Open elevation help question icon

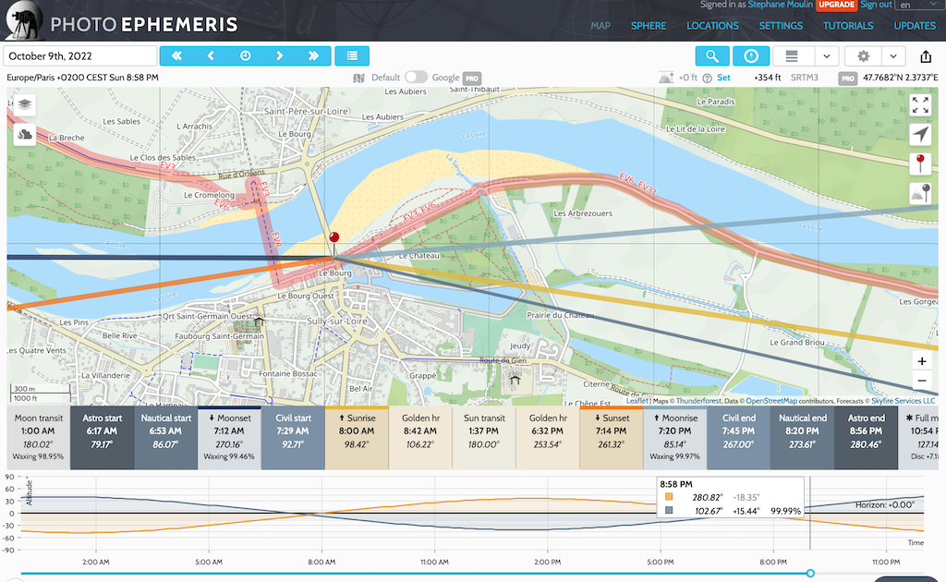pos(707,78)
